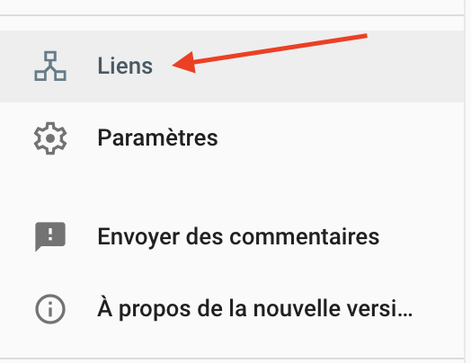Click the blank area right of Envoyer des commentaires

(x=422, y=236)
